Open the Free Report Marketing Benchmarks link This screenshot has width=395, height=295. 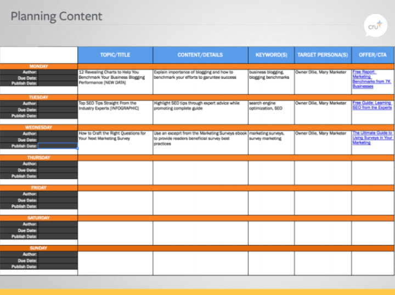pyautogui.click(x=371, y=79)
